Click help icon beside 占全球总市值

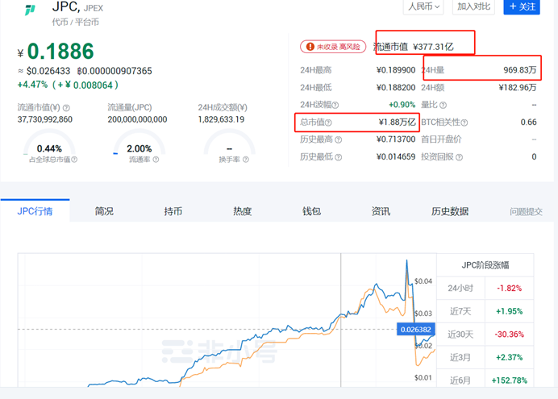click(x=74, y=160)
